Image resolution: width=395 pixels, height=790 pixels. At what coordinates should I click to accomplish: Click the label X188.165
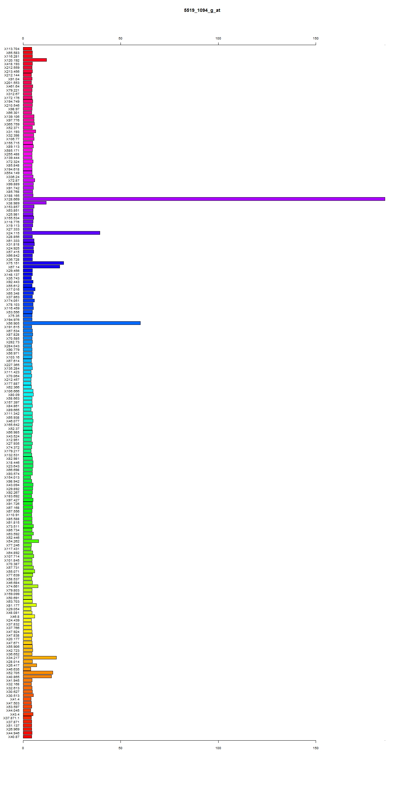click(x=12, y=196)
